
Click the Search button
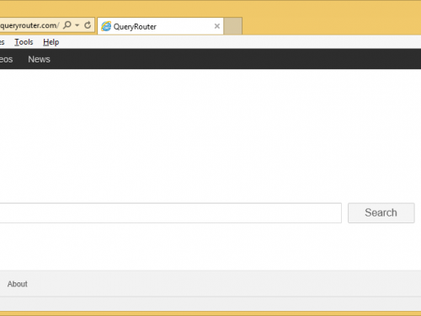pyautogui.click(x=381, y=213)
